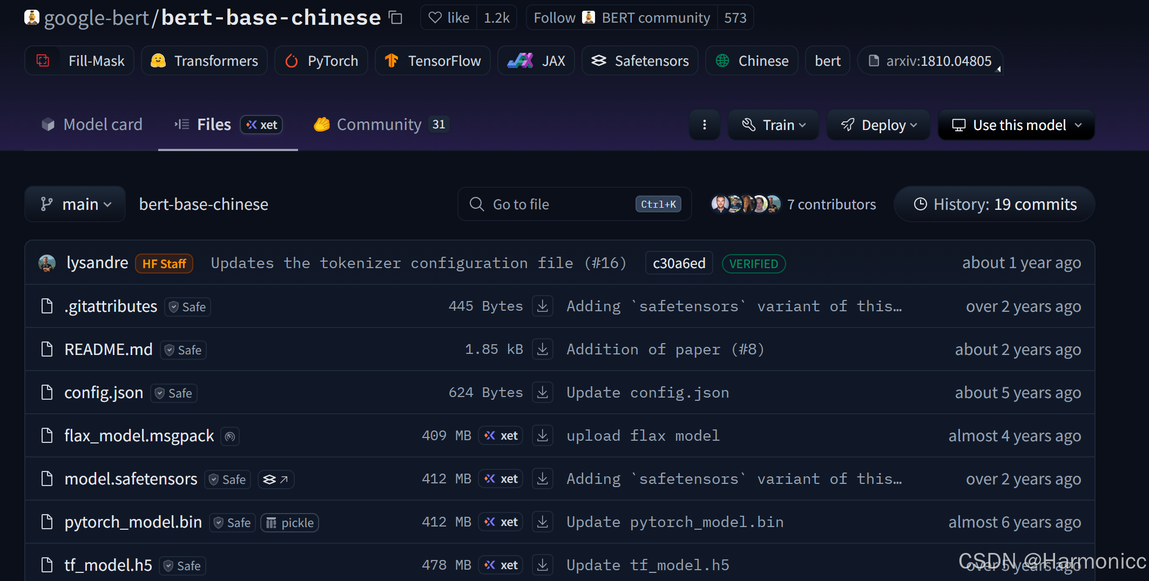Click the xet badge on pytorch_model.bin row

click(501, 522)
